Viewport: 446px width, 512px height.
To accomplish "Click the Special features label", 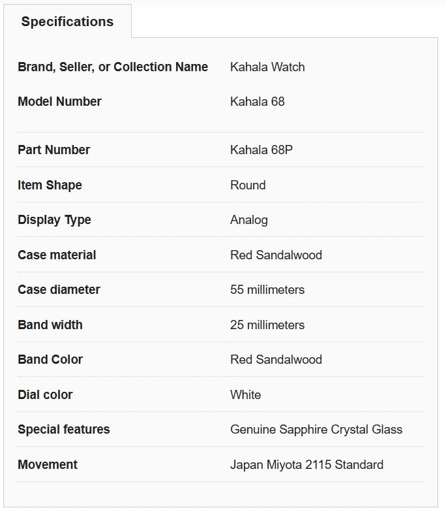I will 64,429.
